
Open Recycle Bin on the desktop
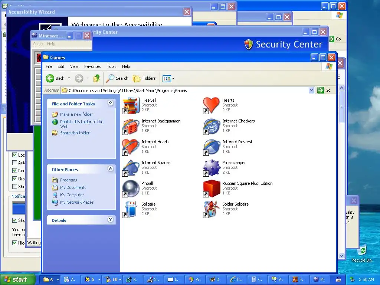(361, 253)
